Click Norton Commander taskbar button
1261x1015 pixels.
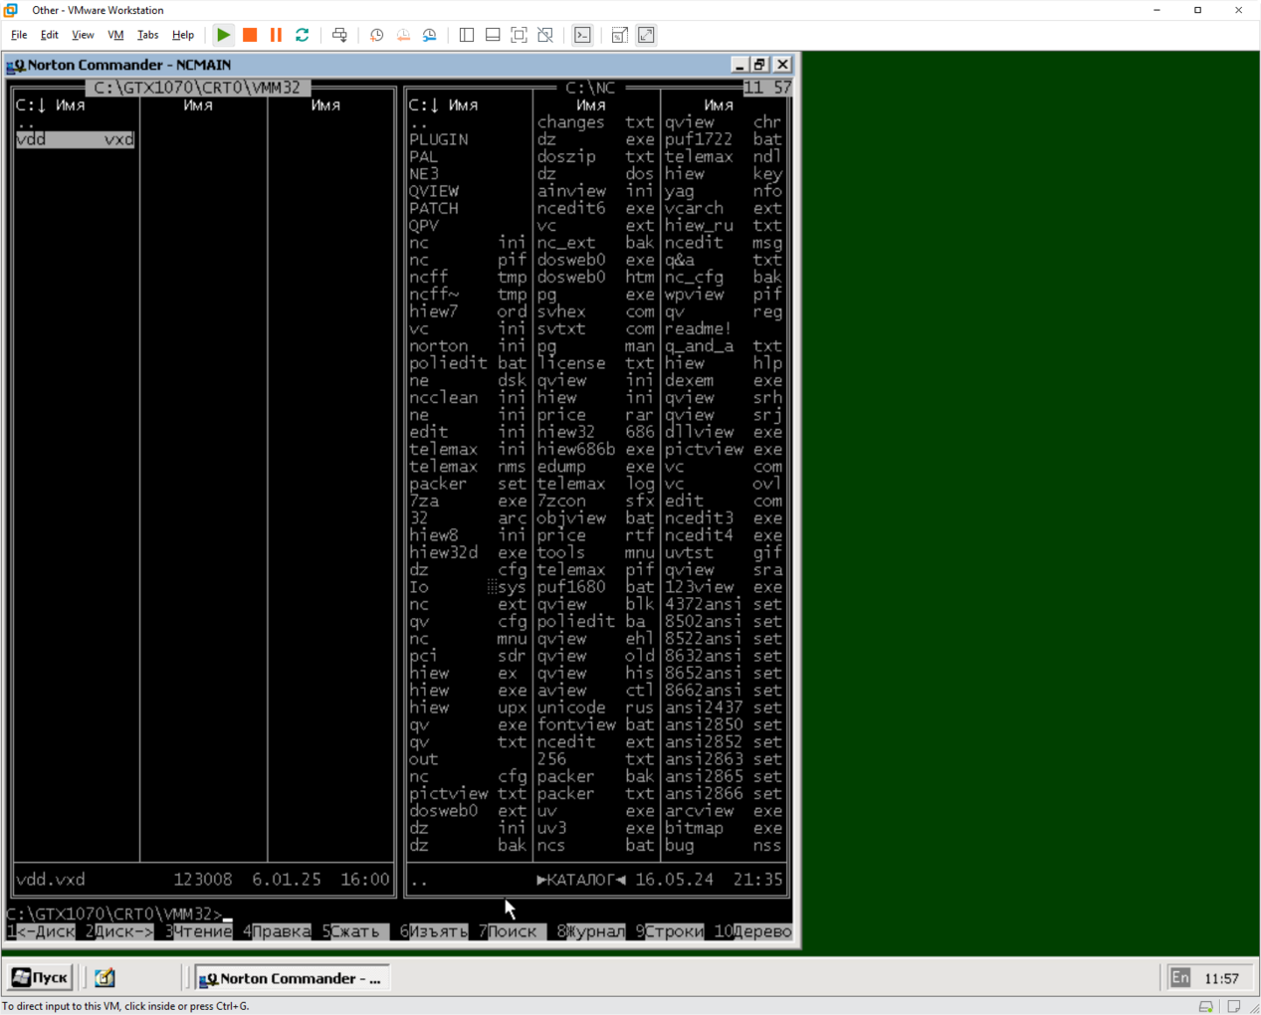point(291,978)
